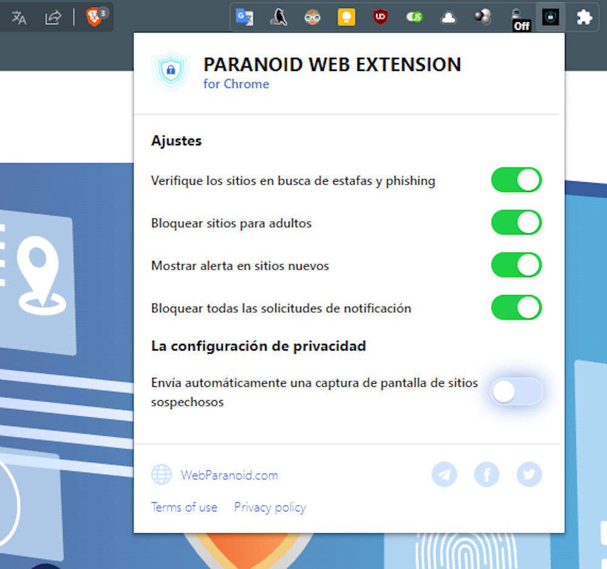Screen dimensions: 607x569
Task: Toggle Bloquear todas las solicitudes de notificación
Action: (517, 308)
